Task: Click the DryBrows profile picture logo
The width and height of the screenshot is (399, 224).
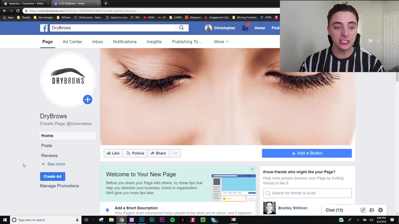Action: (x=68, y=80)
